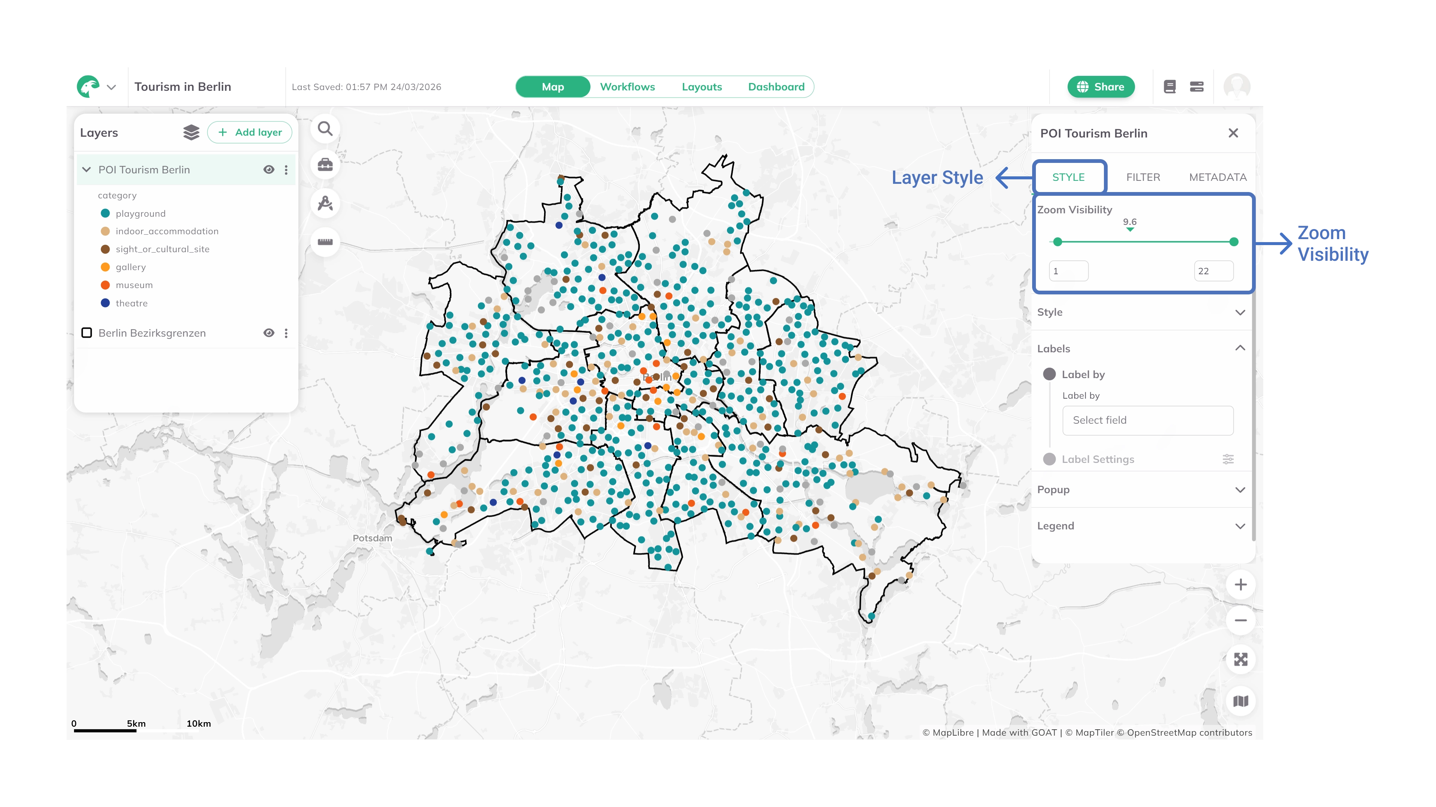
Task: Switch to the FILTER tab
Action: coord(1143,177)
